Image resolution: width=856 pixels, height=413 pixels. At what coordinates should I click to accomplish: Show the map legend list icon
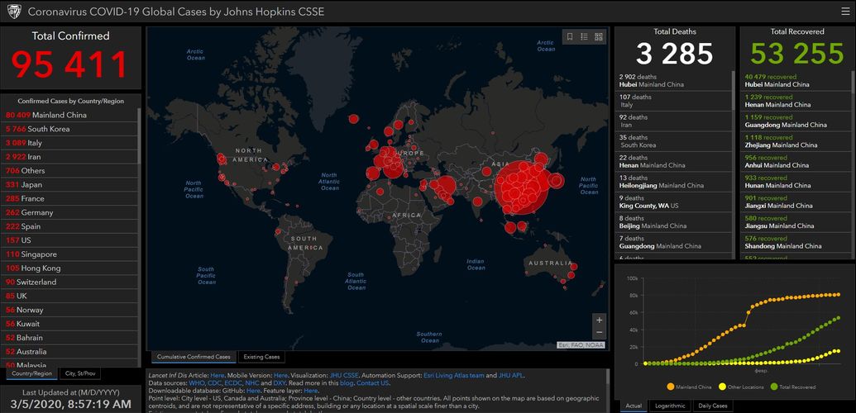tap(584, 36)
